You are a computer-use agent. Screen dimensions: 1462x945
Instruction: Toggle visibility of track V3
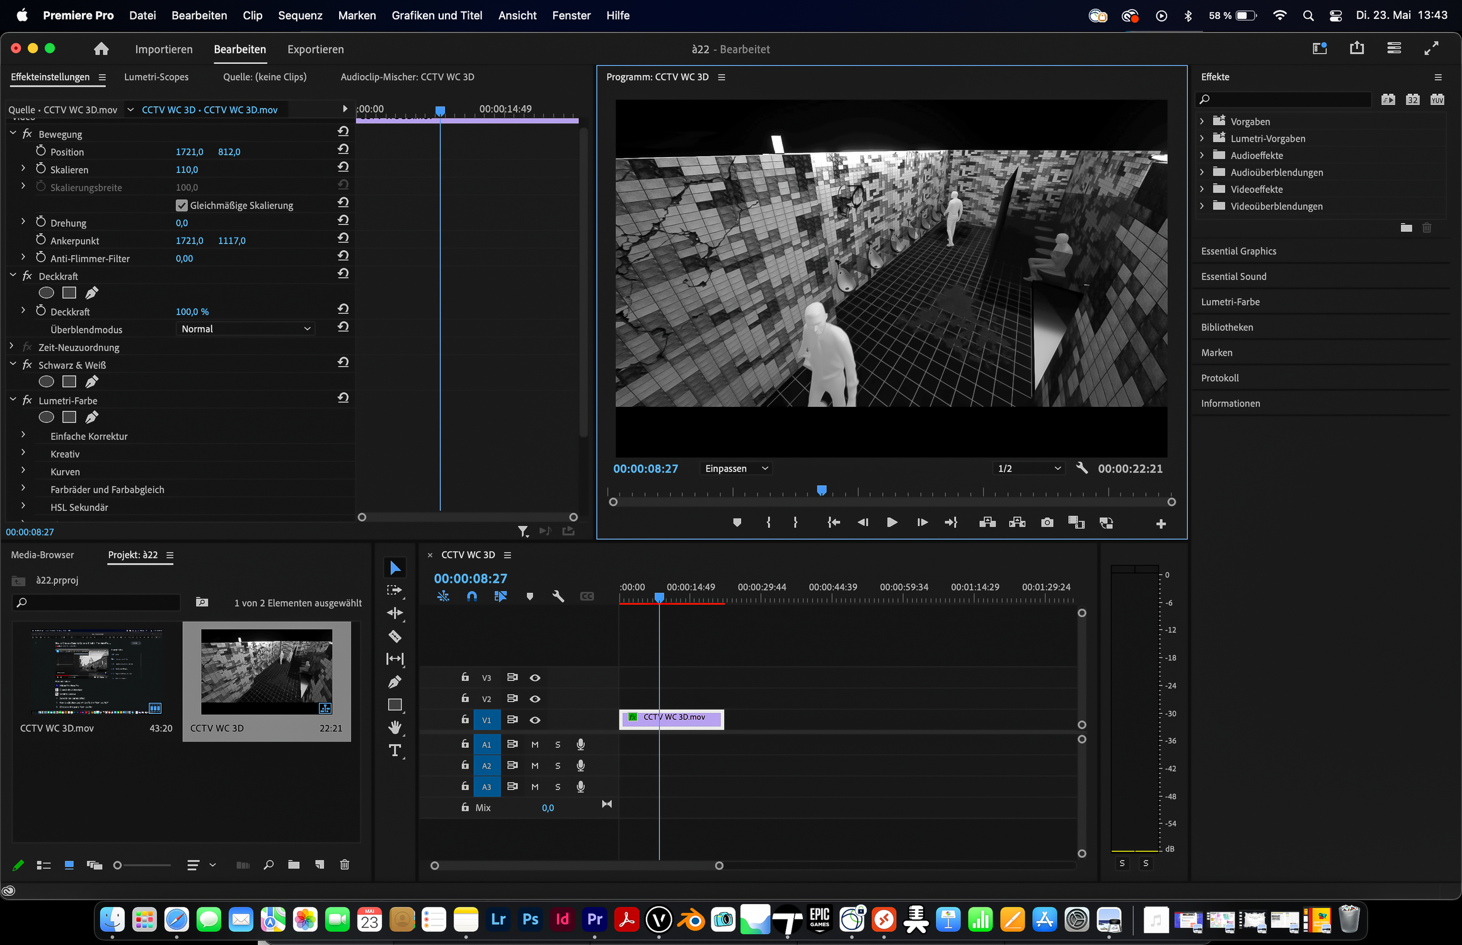click(535, 678)
